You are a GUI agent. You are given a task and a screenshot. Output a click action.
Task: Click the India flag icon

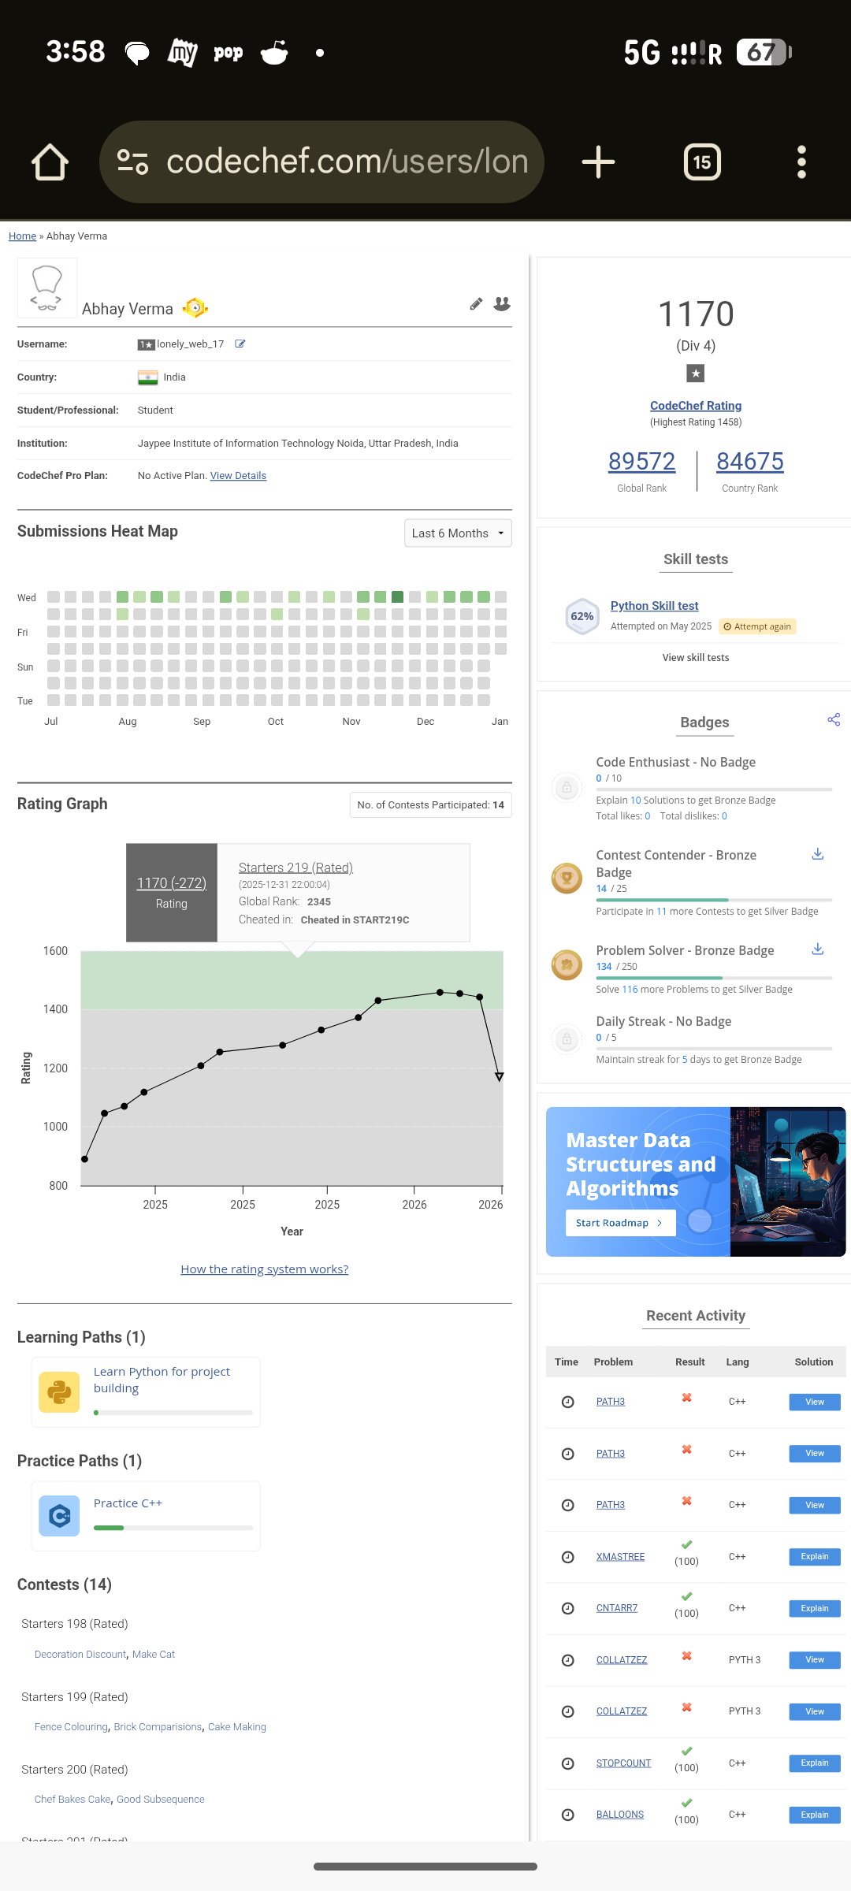(147, 377)
